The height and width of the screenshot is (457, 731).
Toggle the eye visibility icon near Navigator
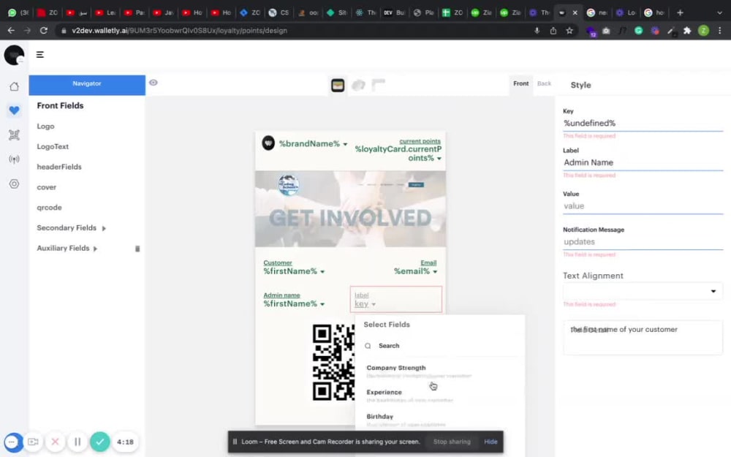(x=153, y=83)
